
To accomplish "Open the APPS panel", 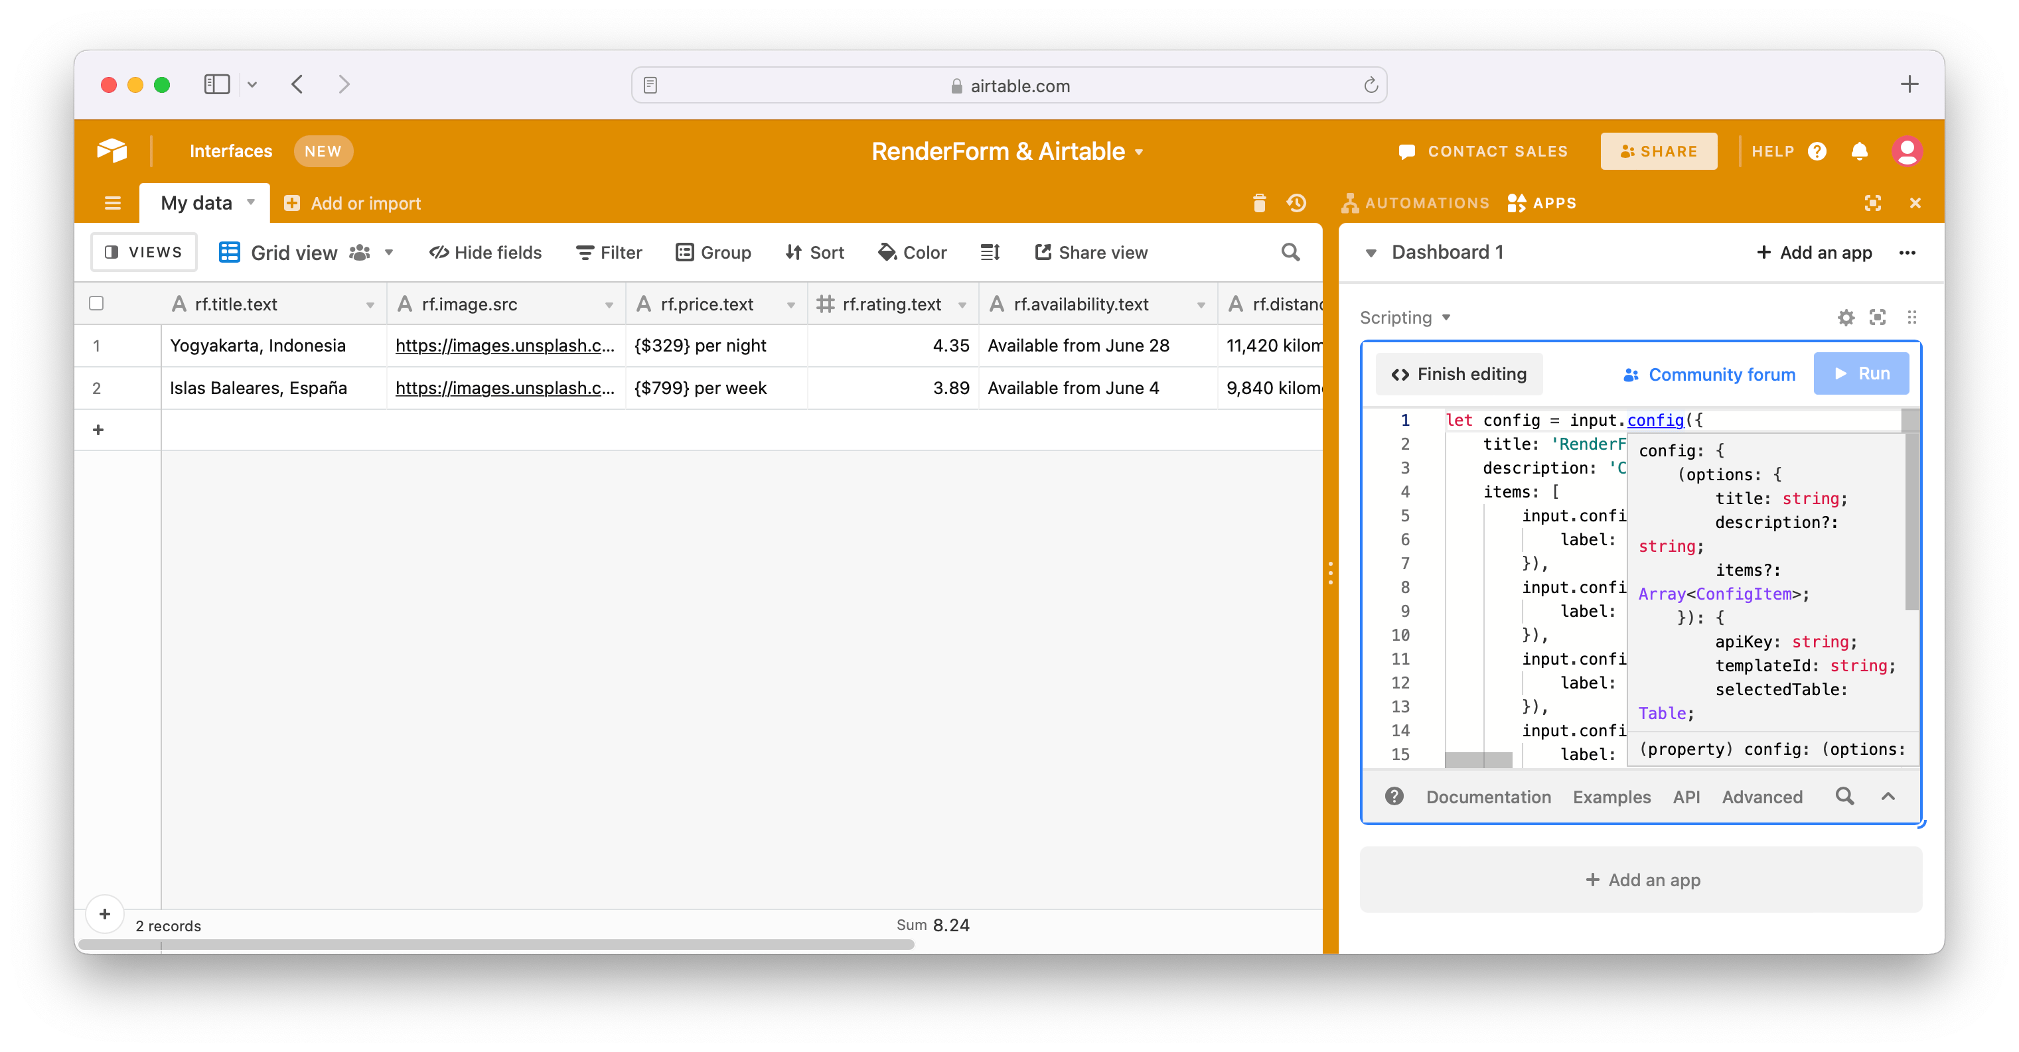I will [1542, 204].
